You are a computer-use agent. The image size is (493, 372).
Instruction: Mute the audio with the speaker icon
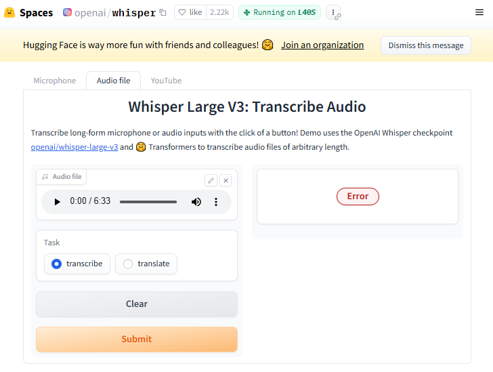pos(196,202)
